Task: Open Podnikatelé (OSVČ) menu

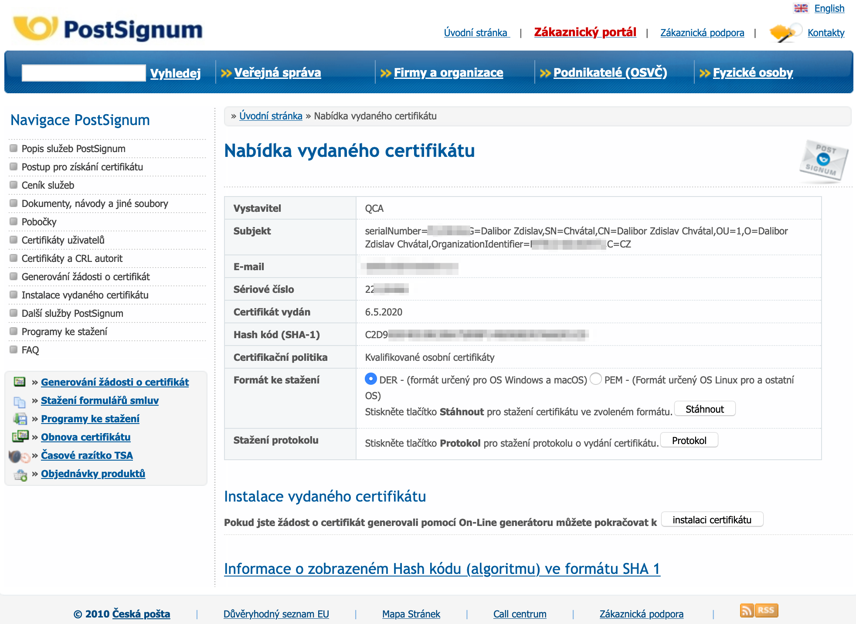Action: click(610, 73)
